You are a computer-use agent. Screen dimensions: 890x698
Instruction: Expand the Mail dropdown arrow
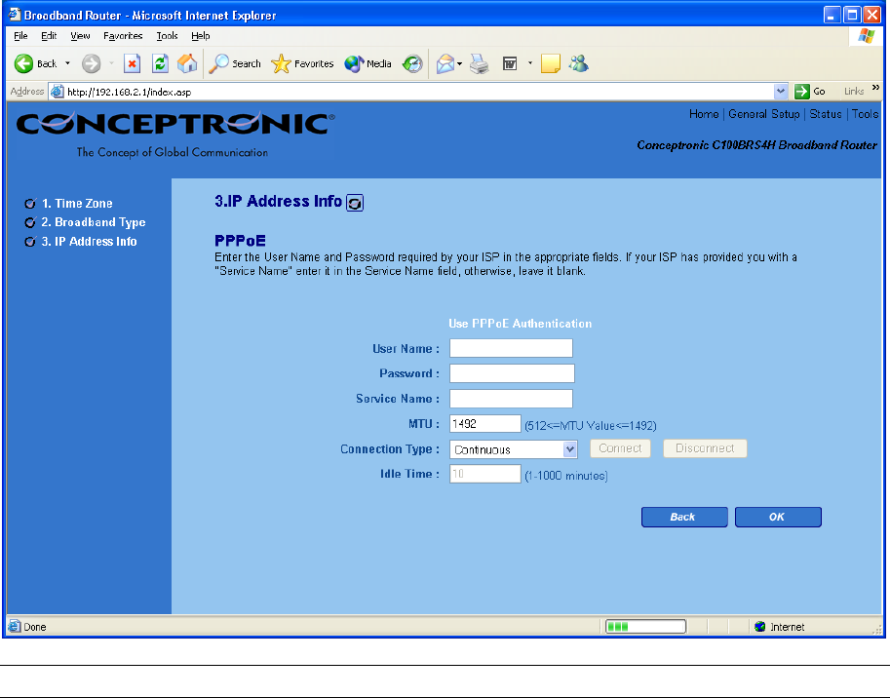(x=460, y=63)
